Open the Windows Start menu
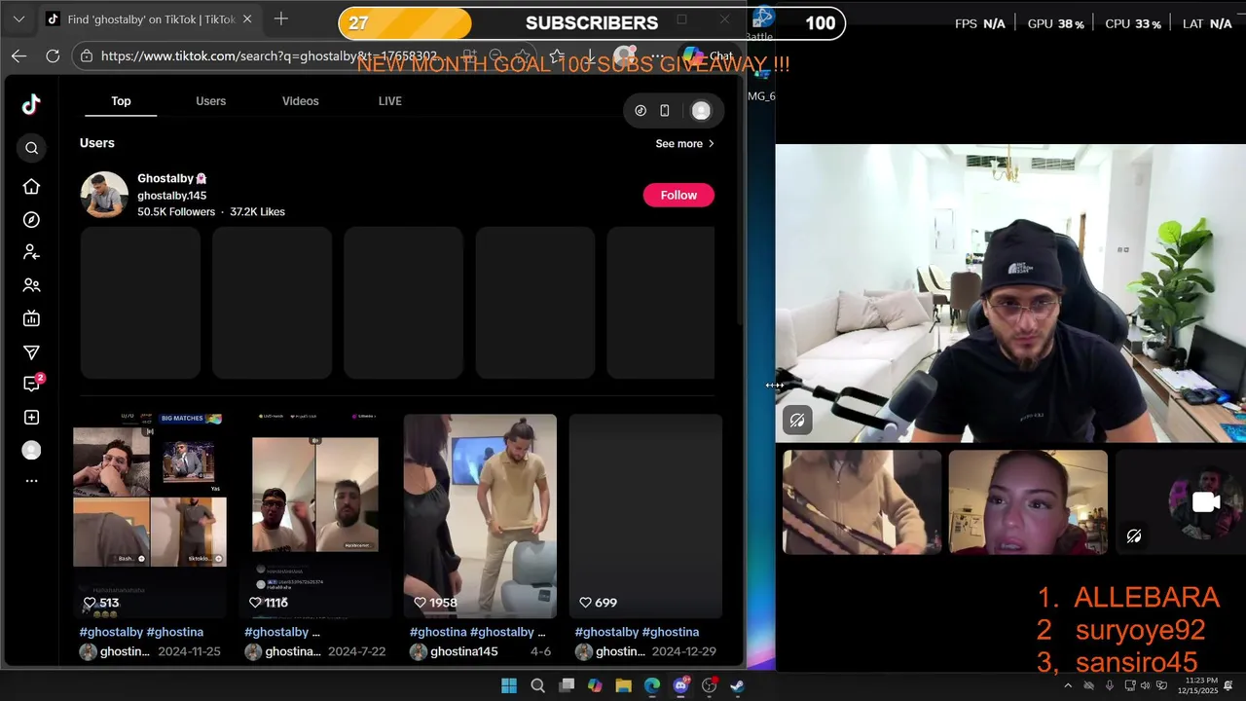Screen dimensions: 1246x701 509,685
